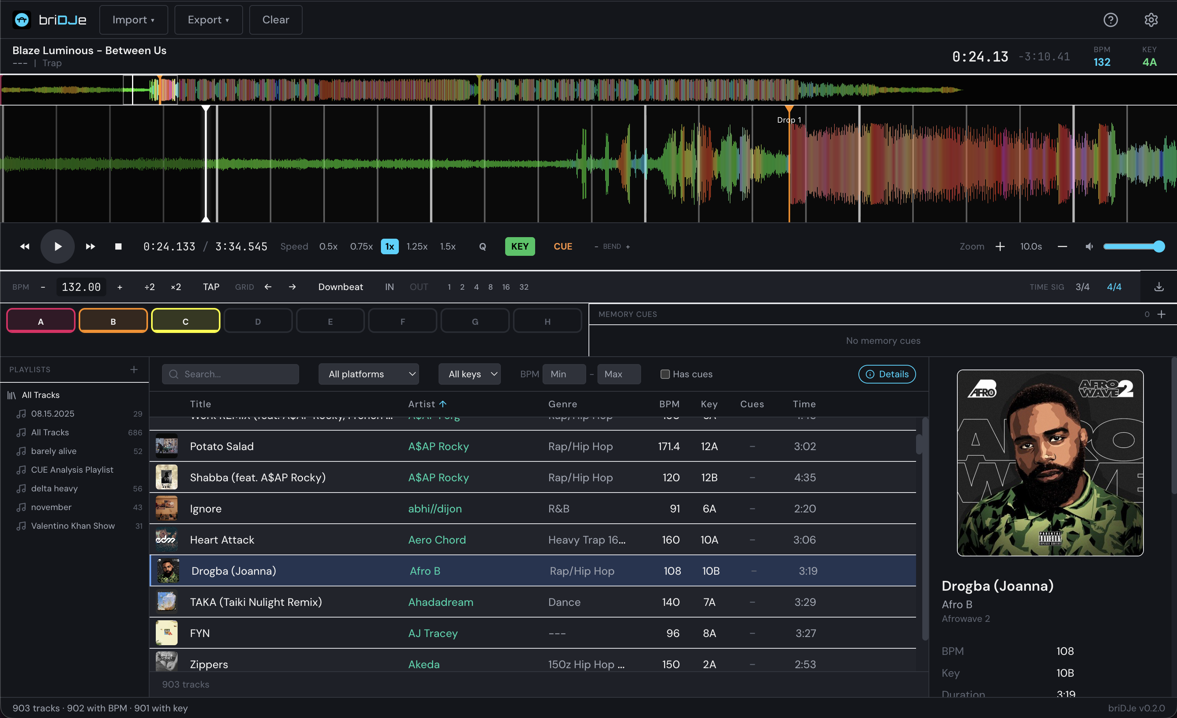The image size is (1177, 718).
Task: Trigger hot cue A pad
Action: click(x=41, y=321)
